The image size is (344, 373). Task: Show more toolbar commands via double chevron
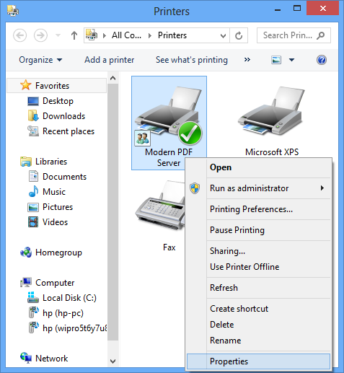(247, 60)
